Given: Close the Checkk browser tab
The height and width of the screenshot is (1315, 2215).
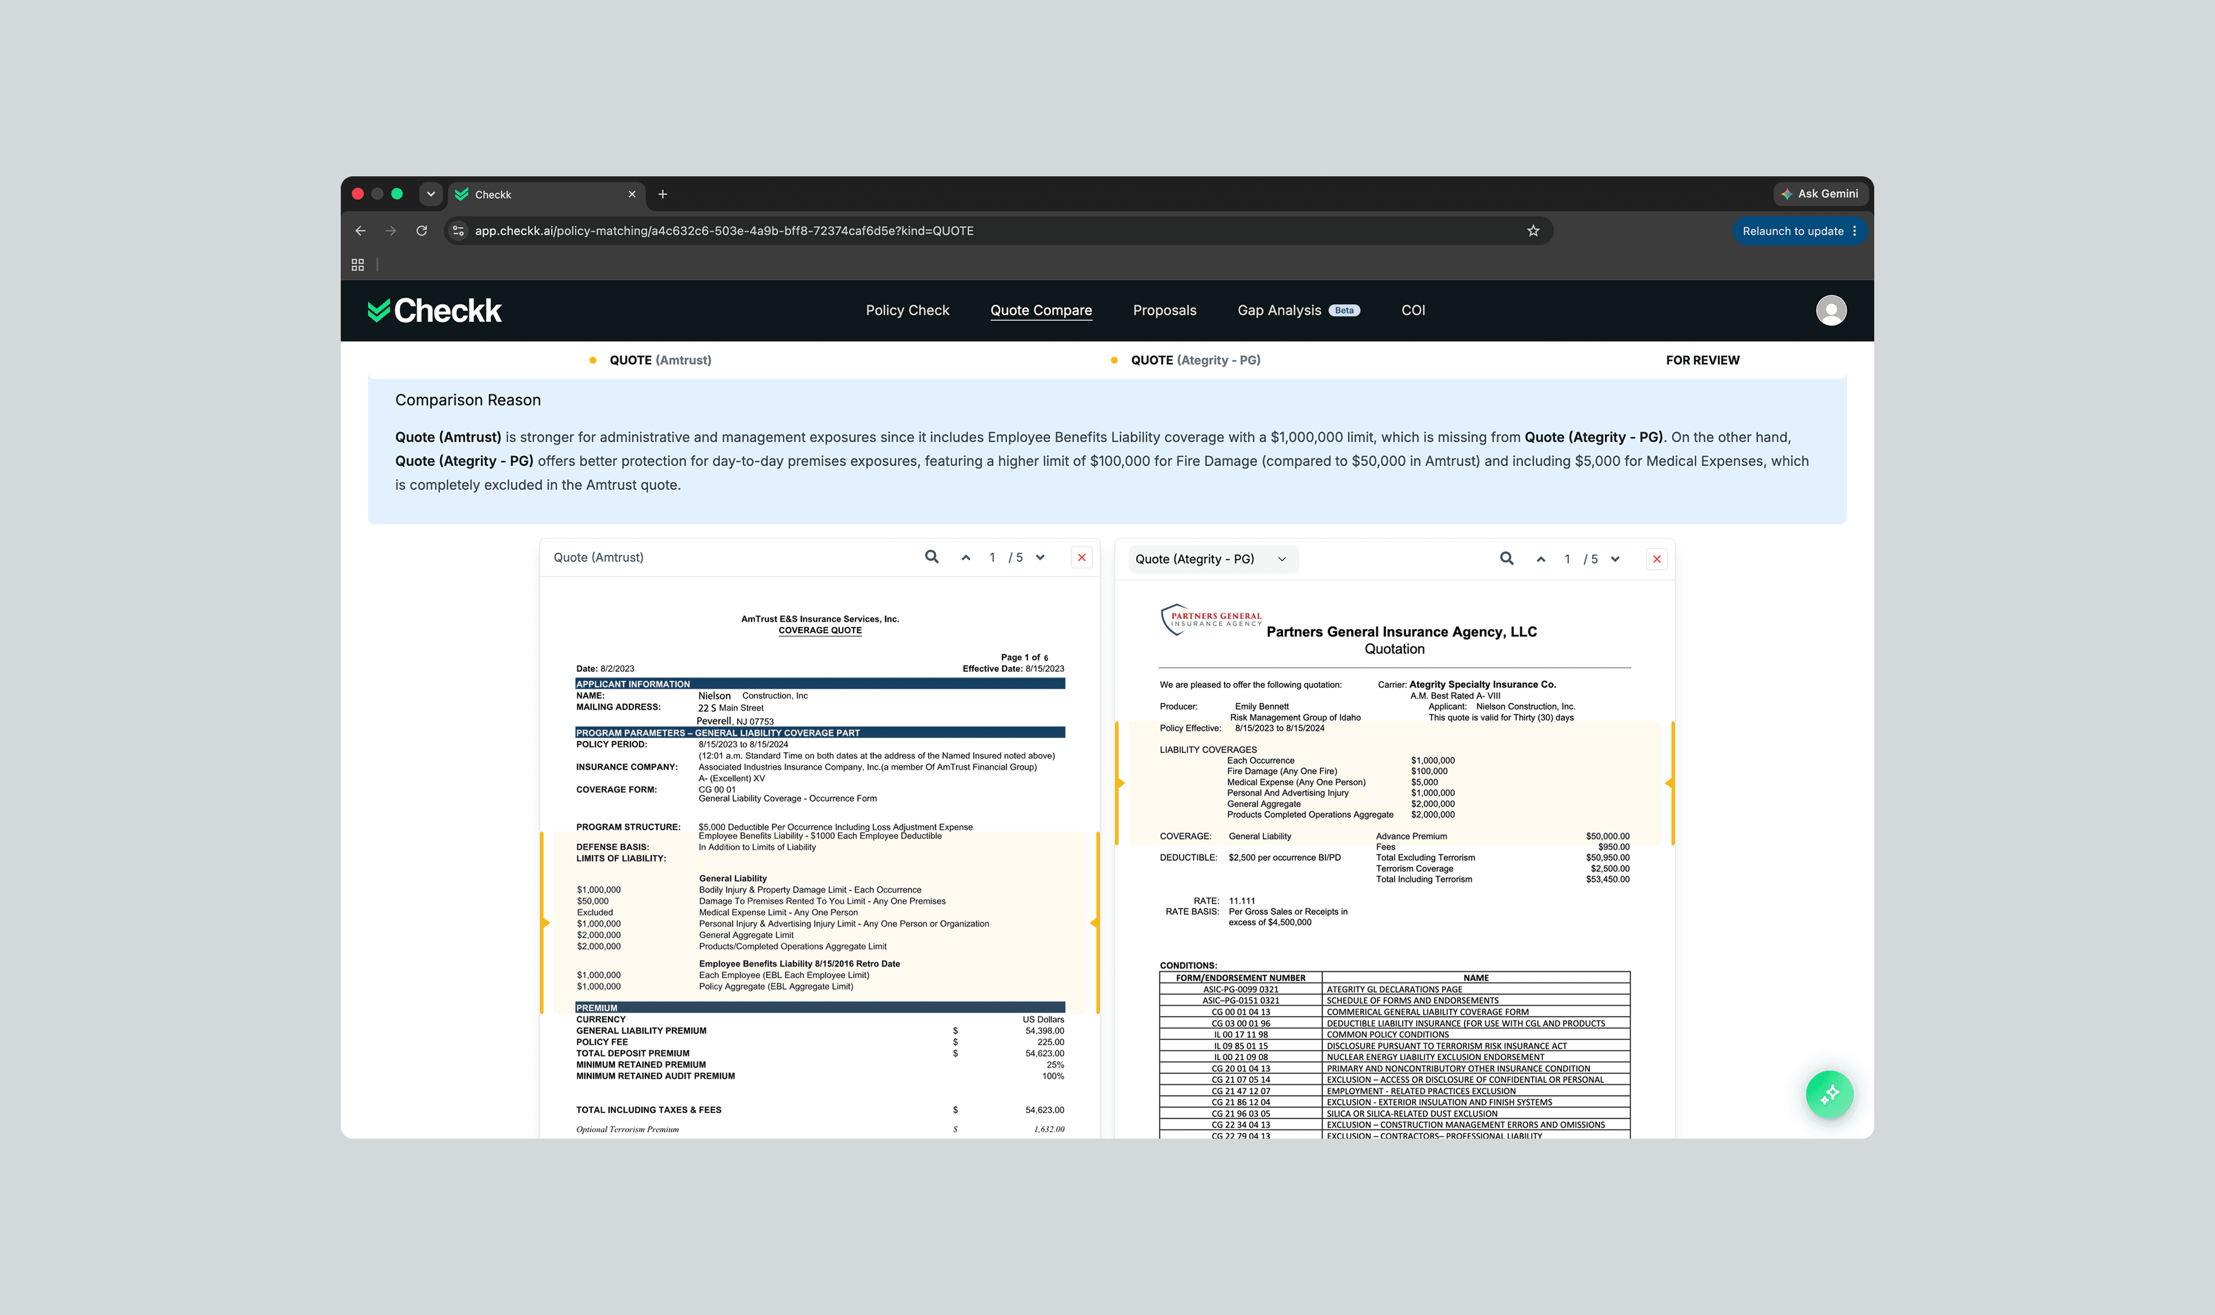Looking at the screenshot, I should pyautogui.click(x=632, y=194).
